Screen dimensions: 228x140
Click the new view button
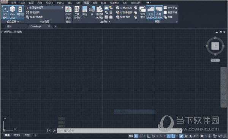point(33,13)
